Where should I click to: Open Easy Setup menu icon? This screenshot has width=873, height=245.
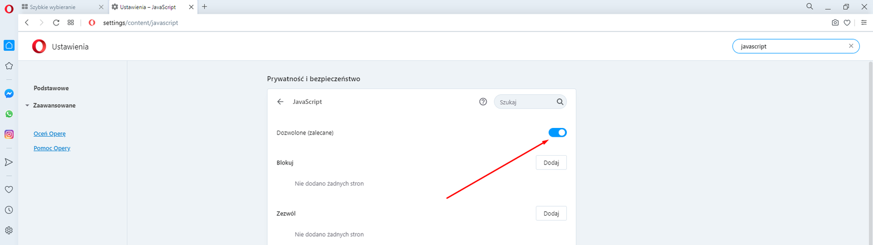(x=864, y=23)
